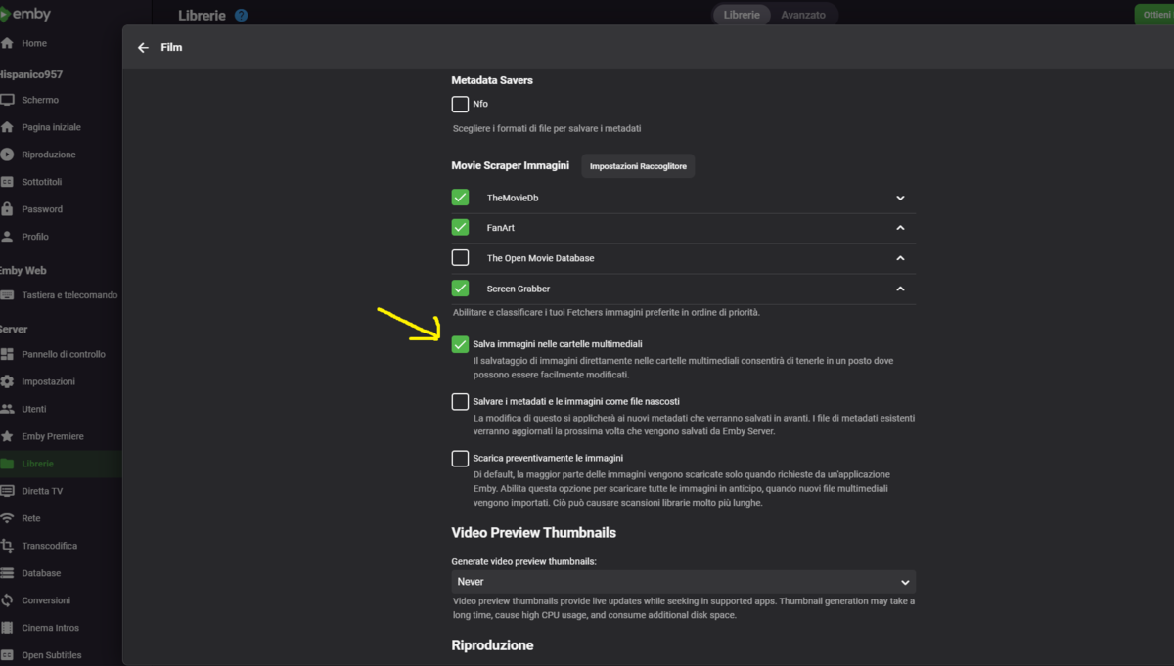Enable the Nfo metadata saver checkbox
The width and height of the screenshot is (1174, 666).
click(460, 104)
